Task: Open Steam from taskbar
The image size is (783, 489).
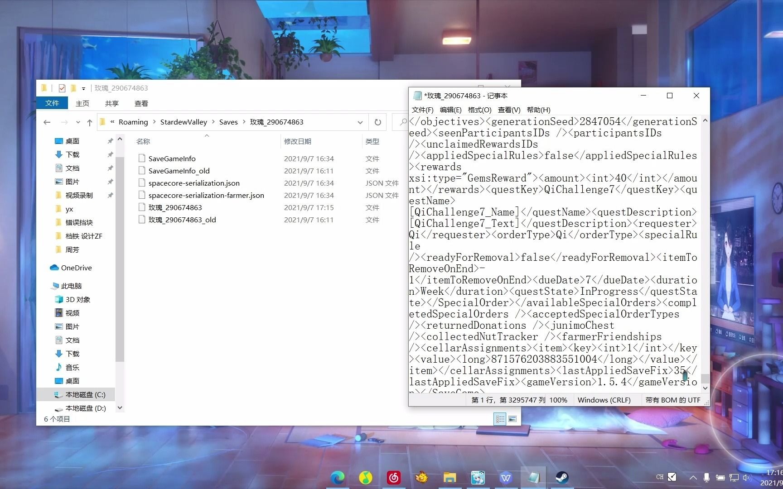Action: (562, 477)
